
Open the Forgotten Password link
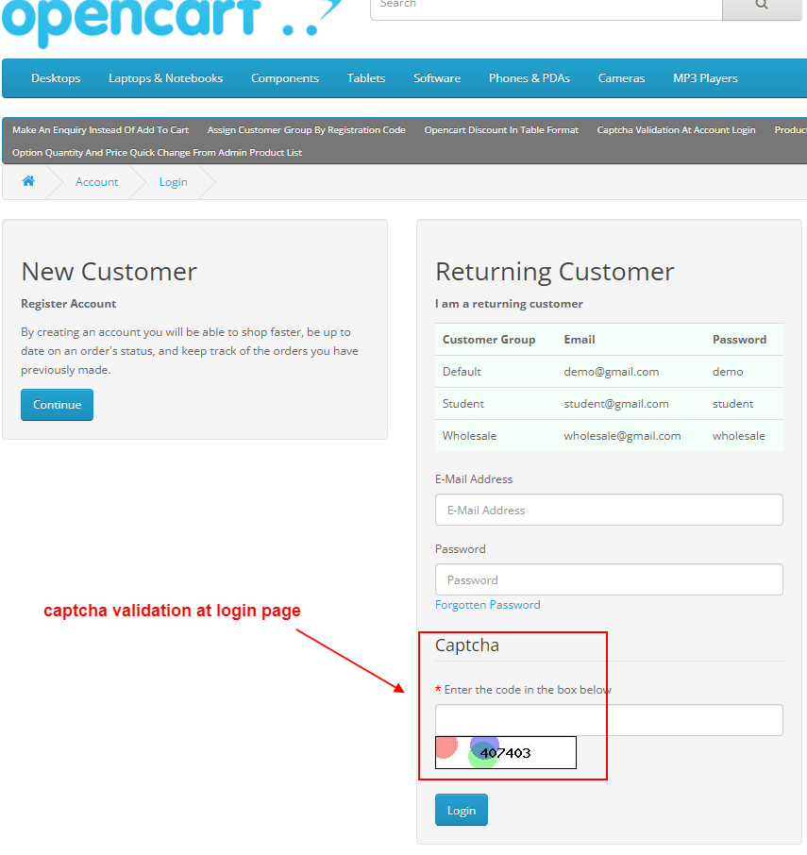click(487, 604)
